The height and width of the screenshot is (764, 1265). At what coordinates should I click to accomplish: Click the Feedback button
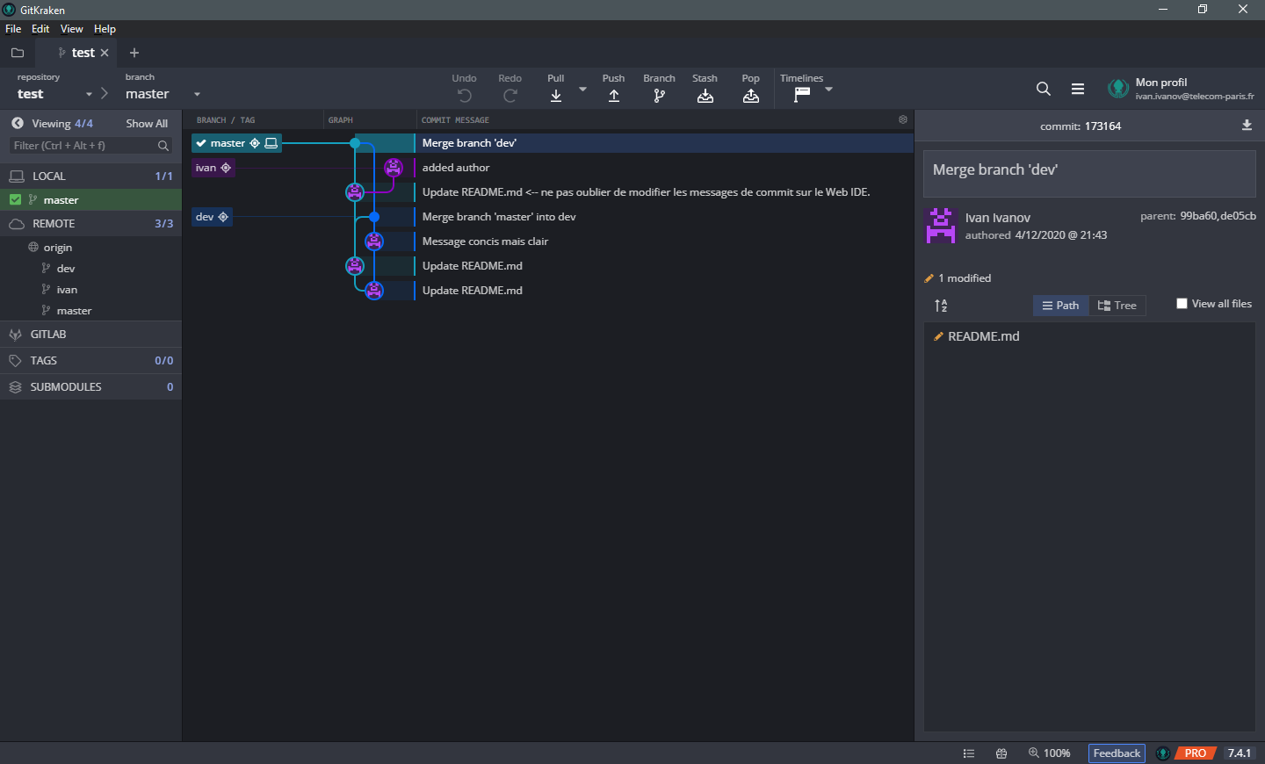point(1117,753)
